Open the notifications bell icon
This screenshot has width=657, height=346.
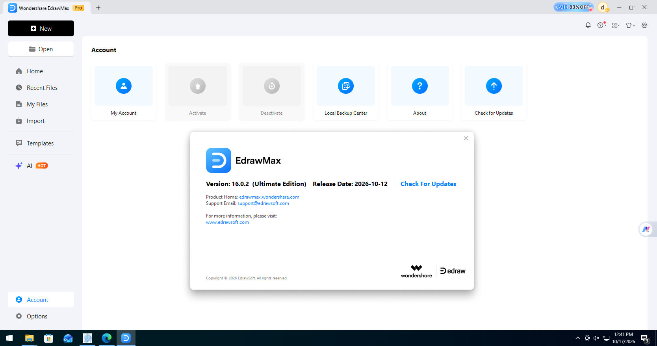588,25
